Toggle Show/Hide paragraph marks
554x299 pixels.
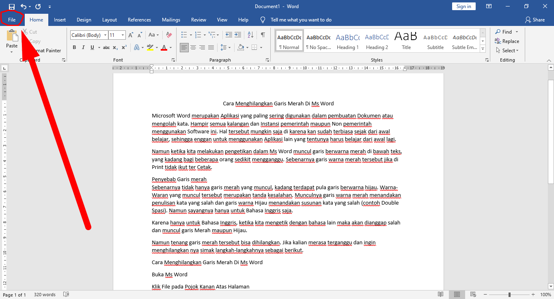(263, 35)
